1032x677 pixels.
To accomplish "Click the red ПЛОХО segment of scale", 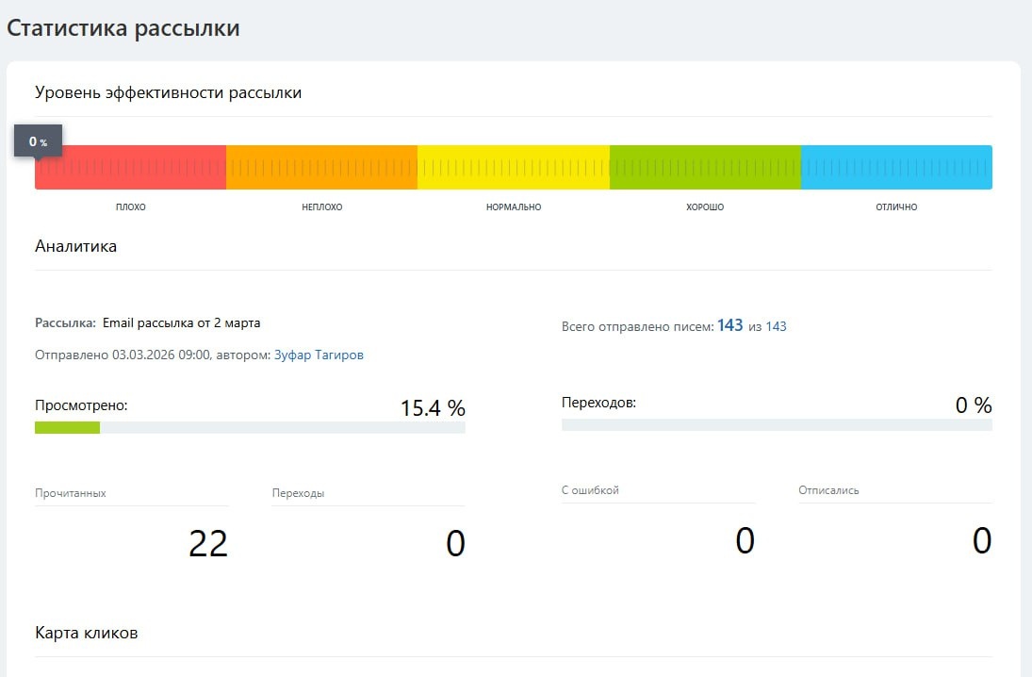I will pyautogui.click(x=130, y=167).
